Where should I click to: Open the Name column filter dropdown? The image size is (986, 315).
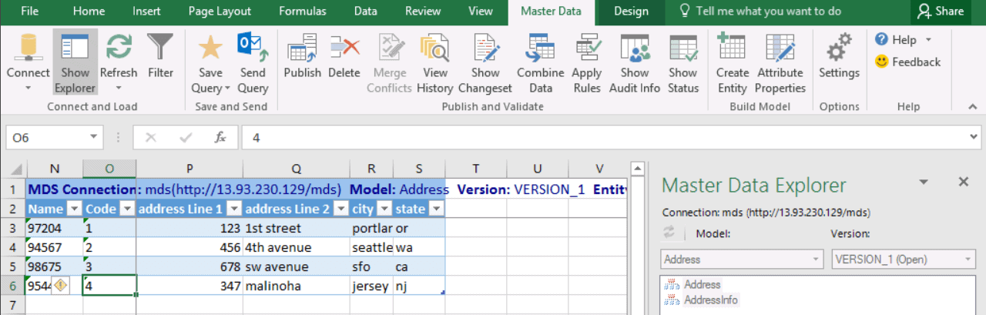click(x=74, y=209)
